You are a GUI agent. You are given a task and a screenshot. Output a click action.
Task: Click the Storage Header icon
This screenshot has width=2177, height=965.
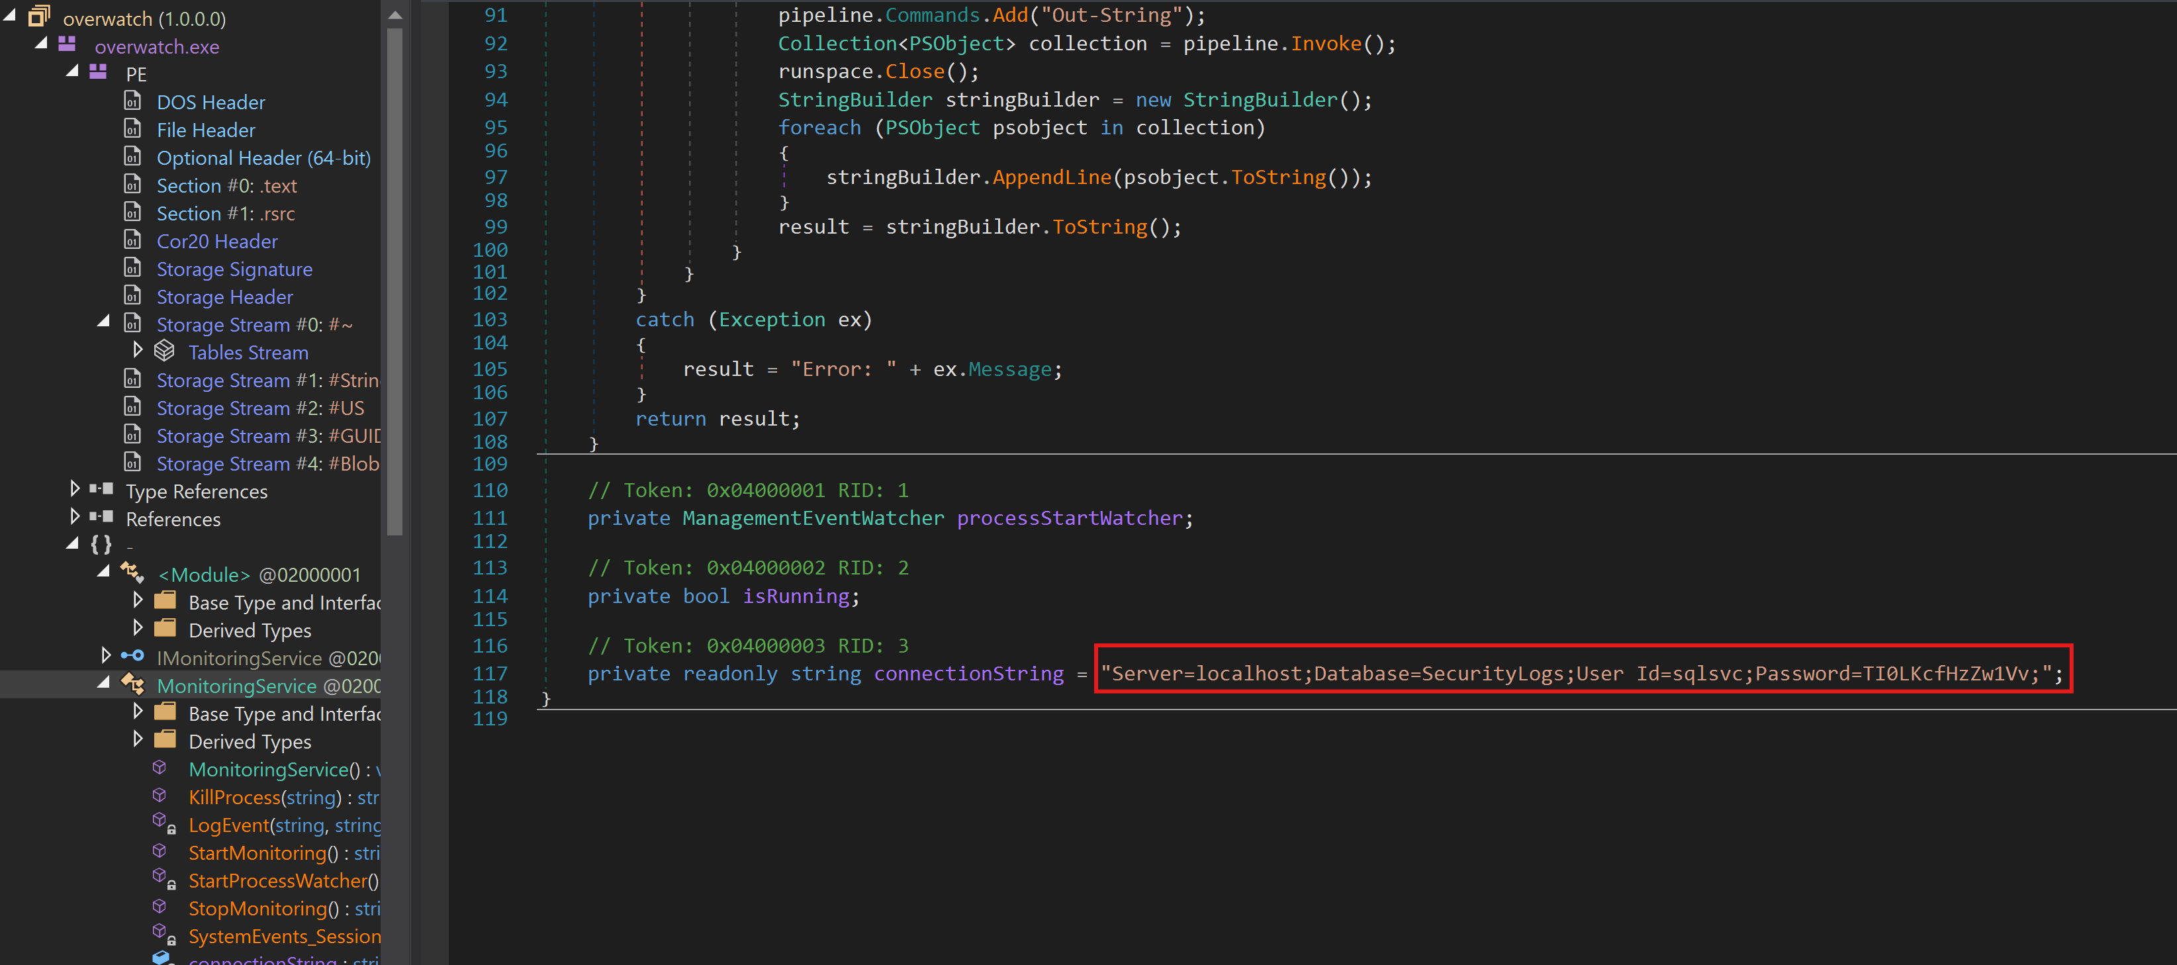click(132, 297)
